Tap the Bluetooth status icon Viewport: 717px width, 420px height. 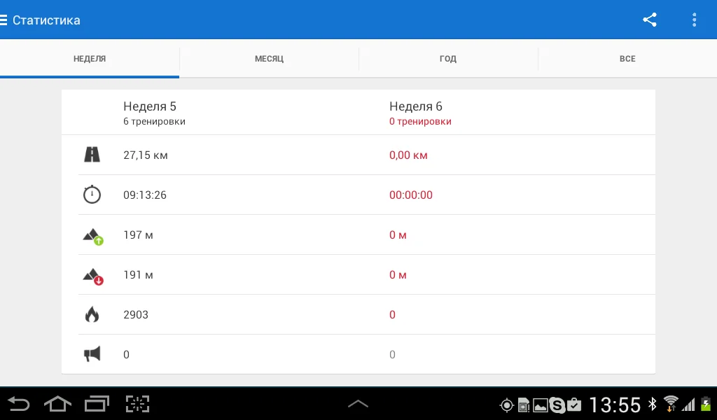652,404
